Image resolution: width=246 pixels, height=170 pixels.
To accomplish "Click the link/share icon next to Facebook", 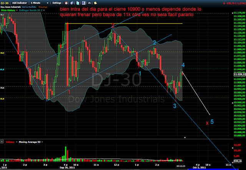I will tap(90, 3).
